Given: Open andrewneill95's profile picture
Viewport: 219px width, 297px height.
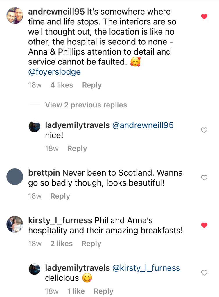Looking at the screenshot, I should pyautogui.click(x=15, y=15).
